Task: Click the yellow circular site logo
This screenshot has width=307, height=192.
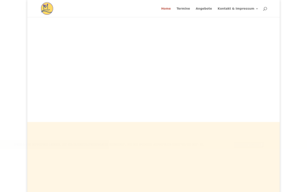Action: [47, 8]
